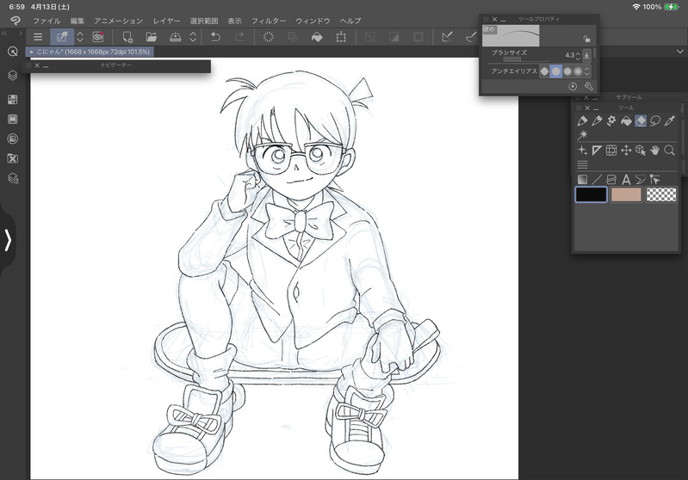The image size is (688, 480).
Task: Select the Gradient tool
Action: click(582, 179)
